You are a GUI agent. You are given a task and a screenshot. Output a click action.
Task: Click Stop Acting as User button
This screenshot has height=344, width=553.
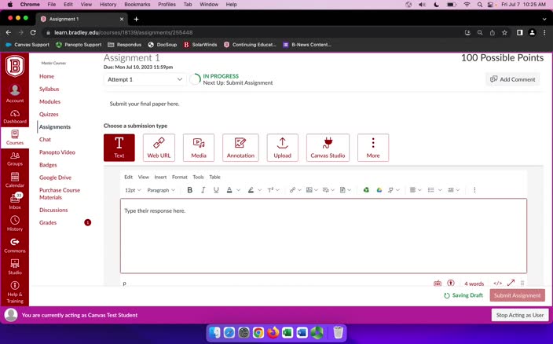520,315
